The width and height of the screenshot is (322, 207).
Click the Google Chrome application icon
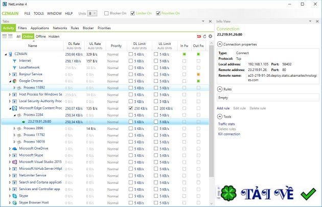(14, 81)
